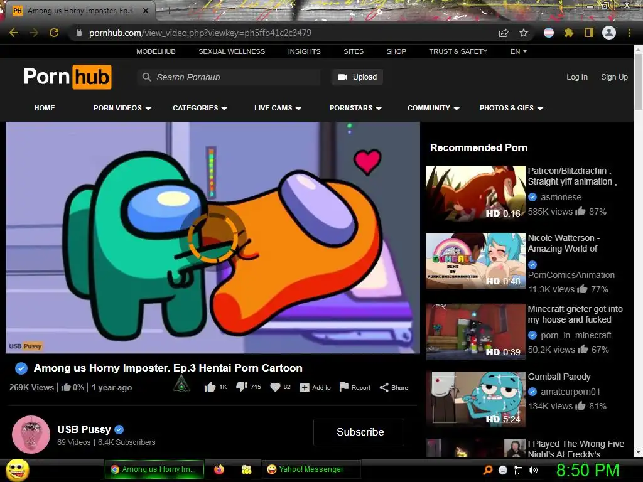Open Yahoo! Messenger from the taskbar
This screenshot has width=643, height=482.
[x=310, y=469]
